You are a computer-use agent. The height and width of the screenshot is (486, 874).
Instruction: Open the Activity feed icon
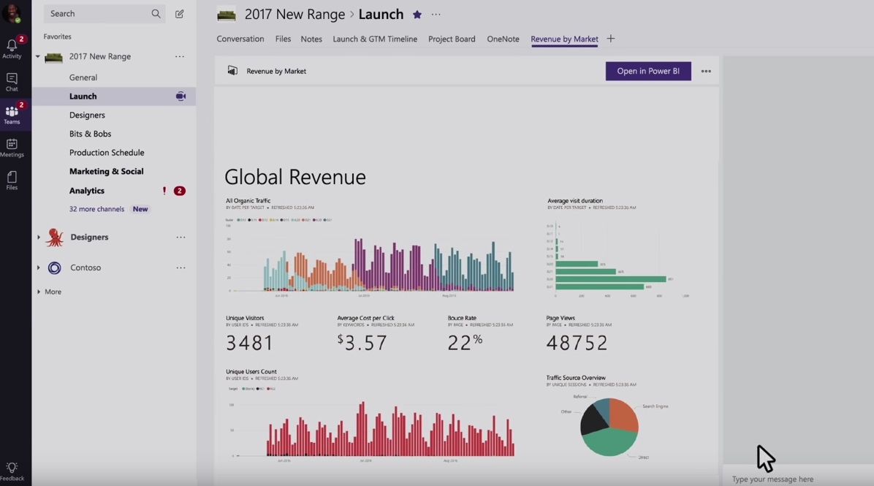tap(12, 48)
